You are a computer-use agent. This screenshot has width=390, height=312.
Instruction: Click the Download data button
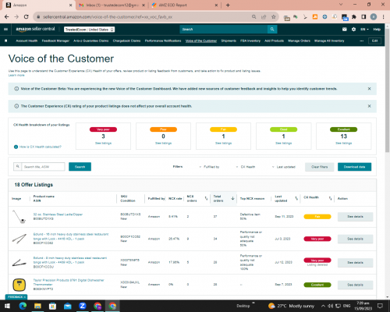click(x=354, y=167)
